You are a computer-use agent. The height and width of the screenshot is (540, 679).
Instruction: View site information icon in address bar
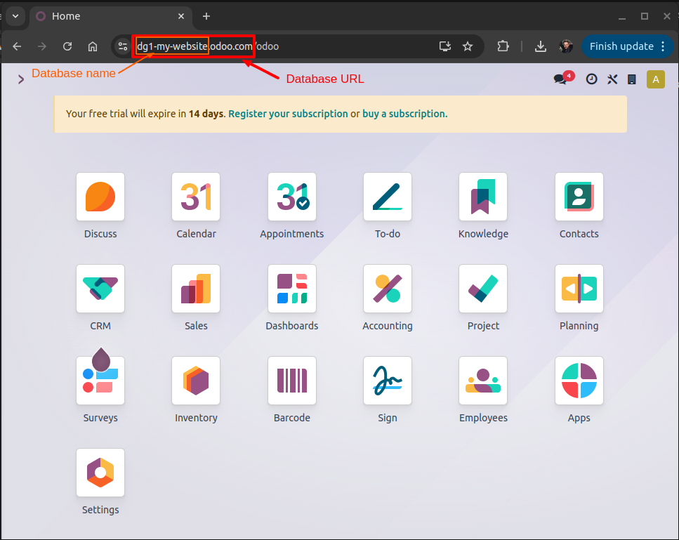click(123, 46)
